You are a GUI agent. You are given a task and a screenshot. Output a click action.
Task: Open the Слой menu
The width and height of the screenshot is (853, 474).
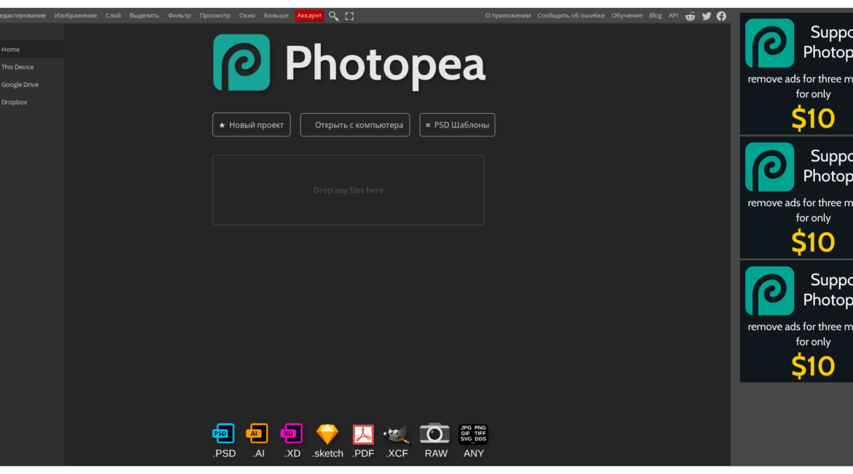pos(113,16)
